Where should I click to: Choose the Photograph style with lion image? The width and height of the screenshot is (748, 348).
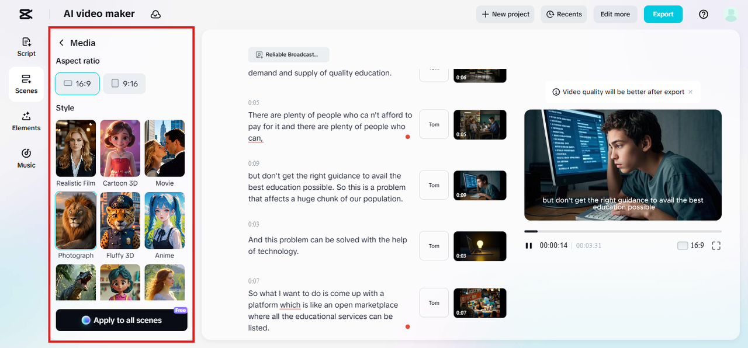(76, 221)
